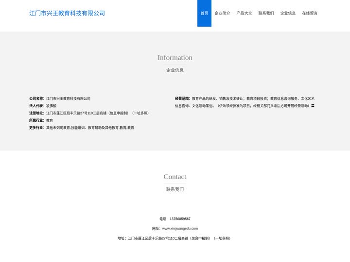This screenshot has height=262, width=350.
Task: Click the 联系我们 subtitle under Contact
Action: point(175,189)
